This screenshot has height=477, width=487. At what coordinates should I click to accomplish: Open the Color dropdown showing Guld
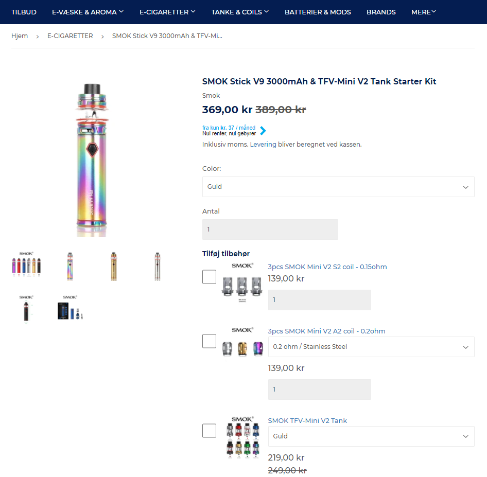click(338, 187)
